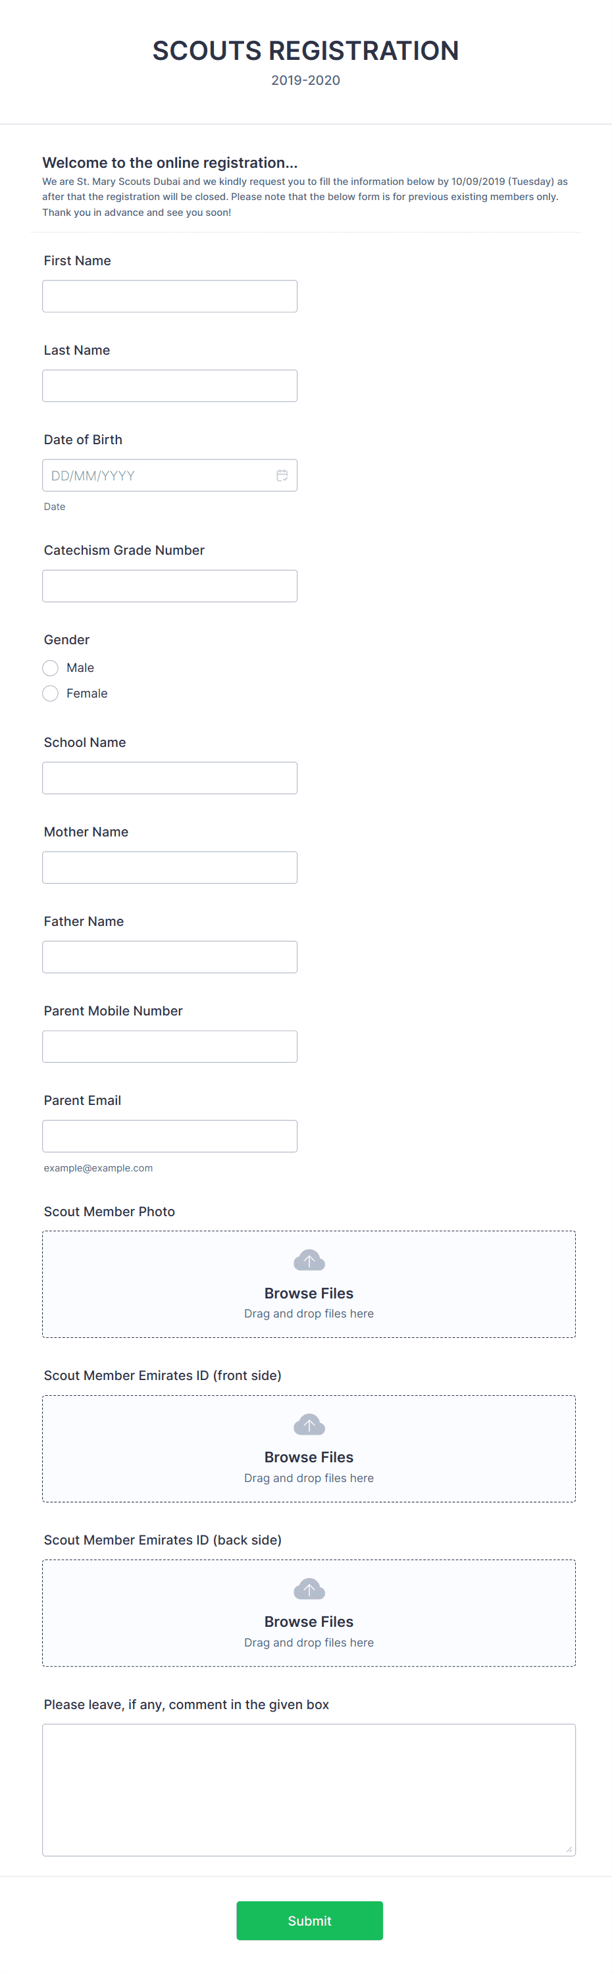Click the Parent Mobile Number field

point(169,1046)
